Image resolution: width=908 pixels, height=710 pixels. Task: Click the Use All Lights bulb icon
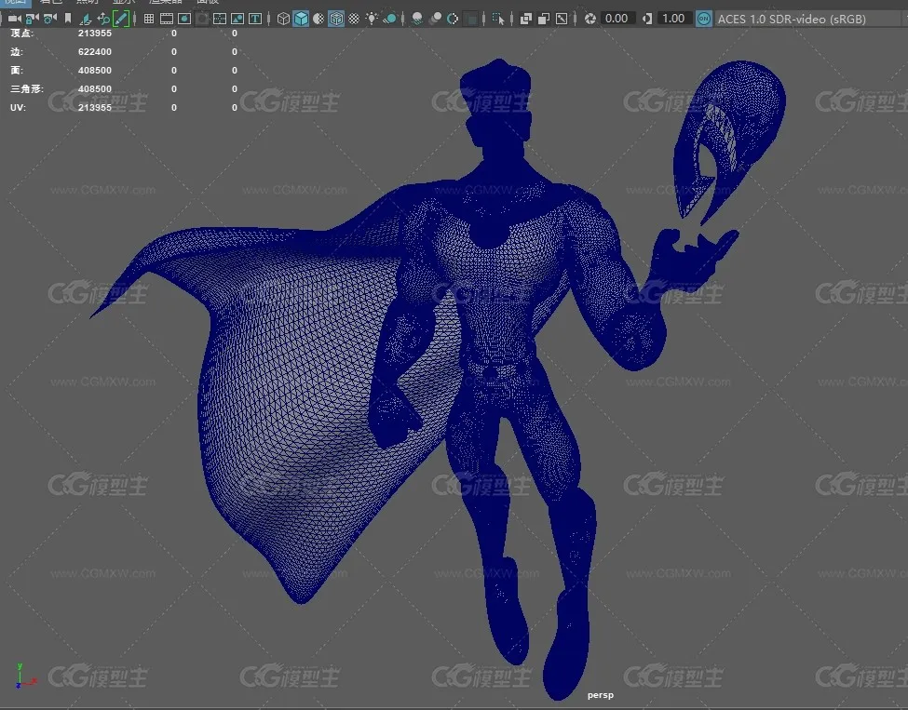(372, 19)
